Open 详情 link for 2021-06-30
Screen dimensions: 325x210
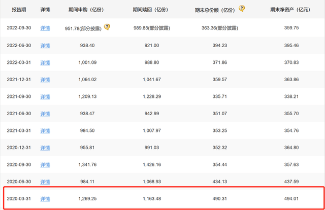click(45, 114)
